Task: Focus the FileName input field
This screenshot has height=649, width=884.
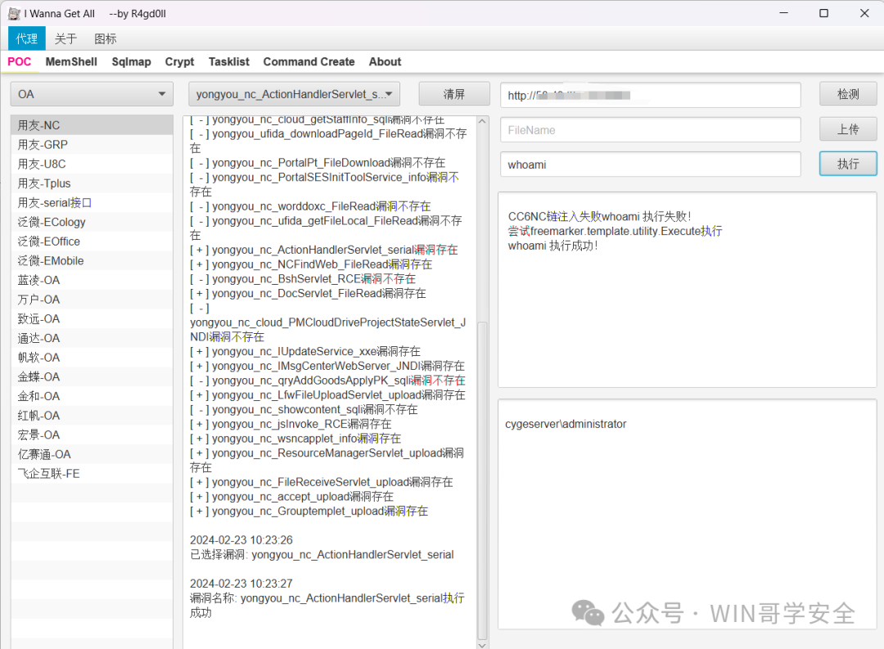Action: tap(651, 130)
